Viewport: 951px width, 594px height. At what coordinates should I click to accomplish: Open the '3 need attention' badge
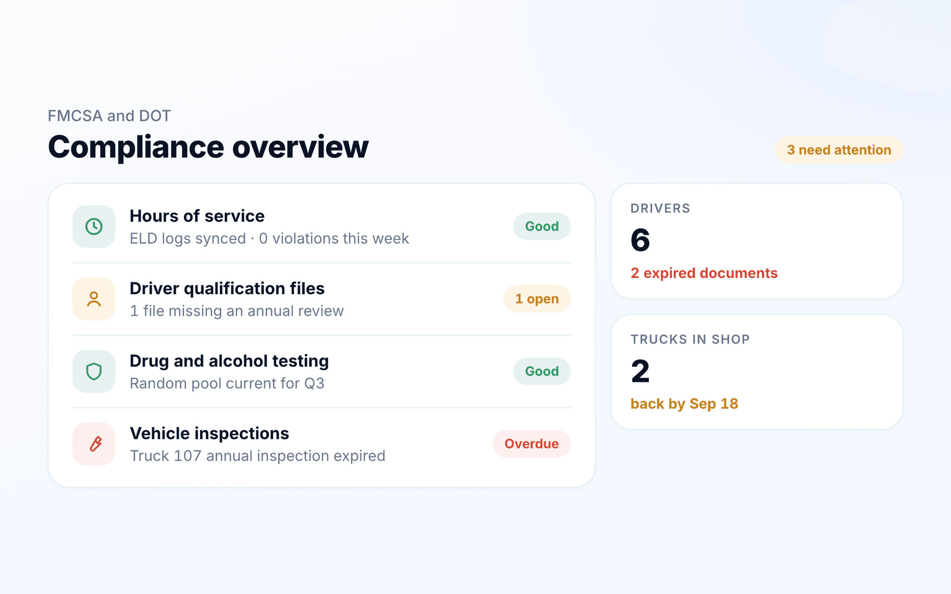pyautogui.click(x=839, y=150)
